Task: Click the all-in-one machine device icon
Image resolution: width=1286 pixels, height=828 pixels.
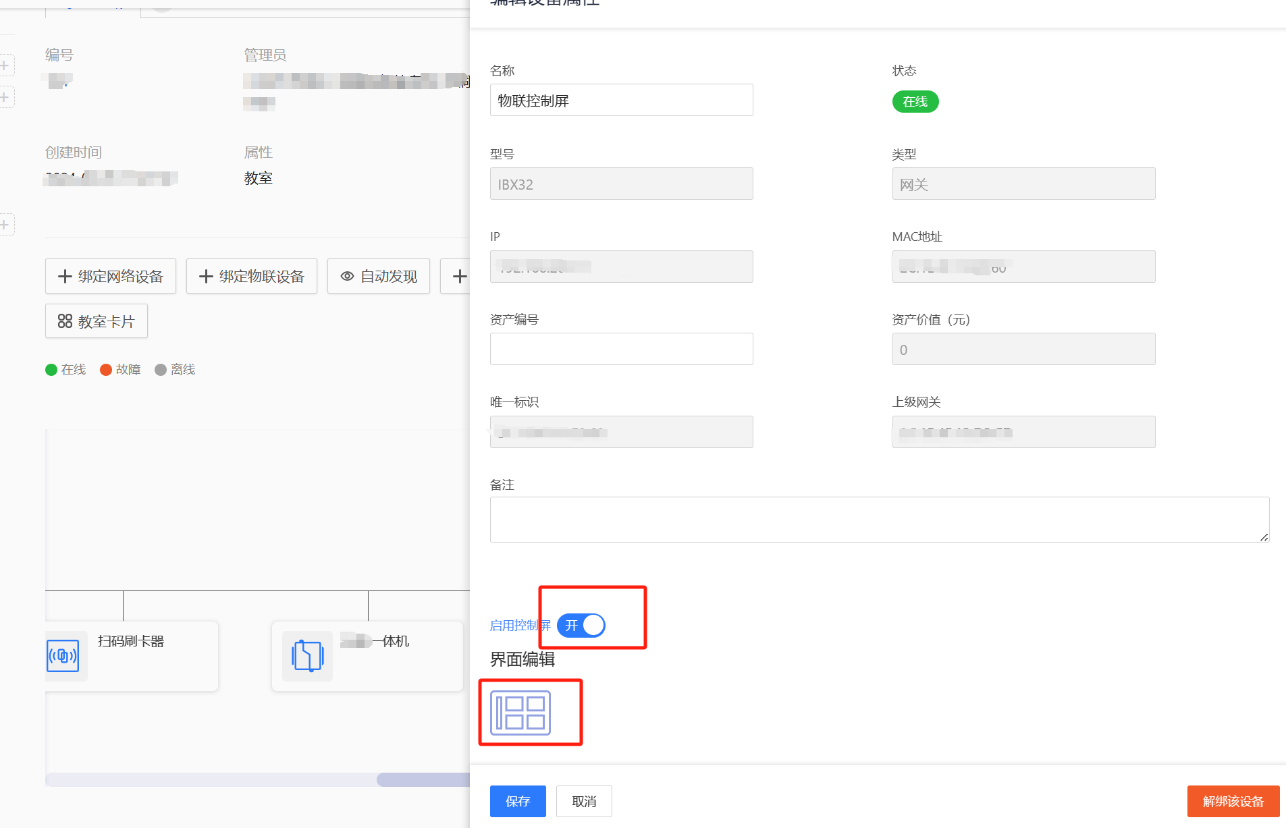Action: click(x=307, y=656)
